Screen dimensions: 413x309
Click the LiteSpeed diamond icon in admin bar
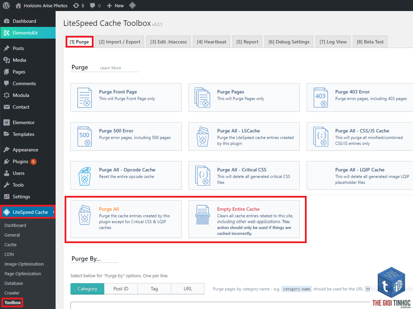133,5
